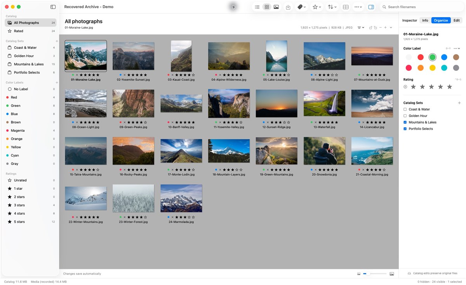This screenshot has width=466, height=285.
Task: Filter by Green color label in sidebar
Action: pos(31,106)
